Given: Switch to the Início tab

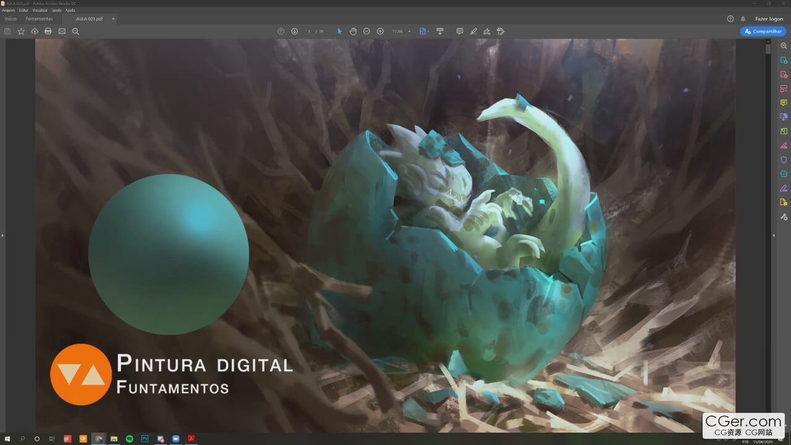Looking at the screenshot, I should (11, 19).
